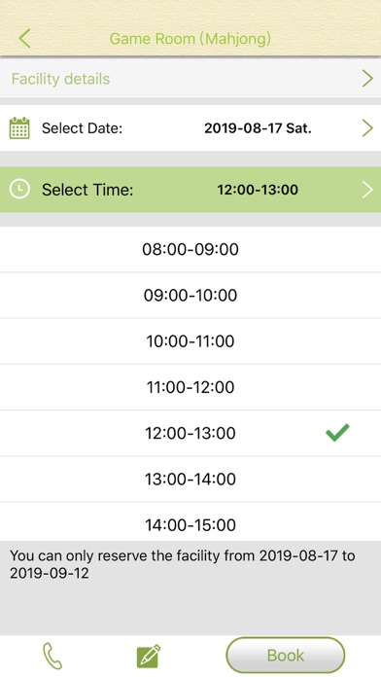Choose the 11:00-12:00 time slot
The width and height of the screenshot is (381, 677).
pyautogui.click(x=190, y=387)
